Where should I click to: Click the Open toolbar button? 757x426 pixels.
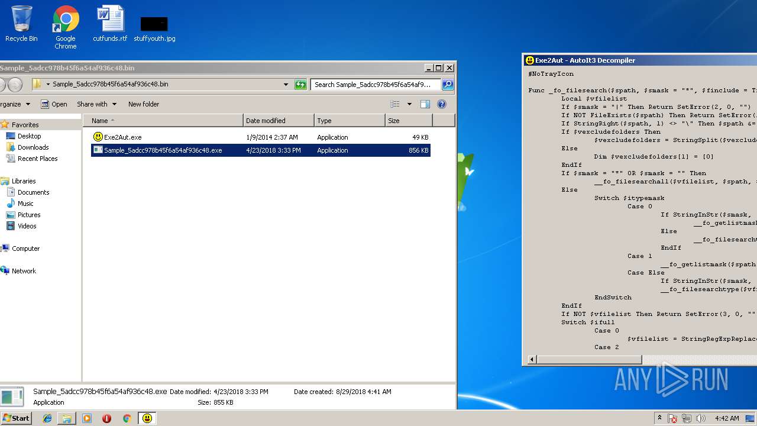[54, 104]
